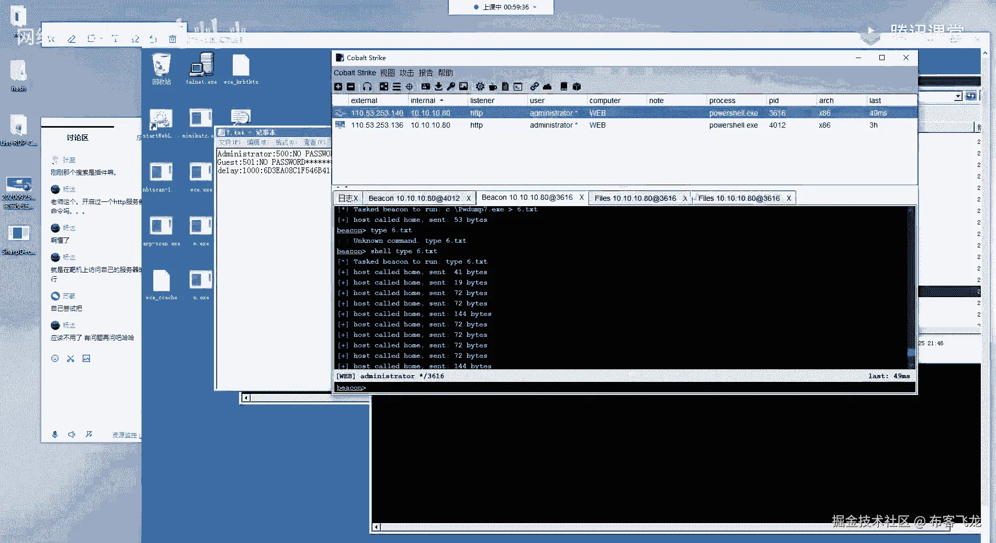Click the beacon console vertical scrollbar thumb
Screen dimensions: 996x543
pyautogui.click(x=911, y=353)
